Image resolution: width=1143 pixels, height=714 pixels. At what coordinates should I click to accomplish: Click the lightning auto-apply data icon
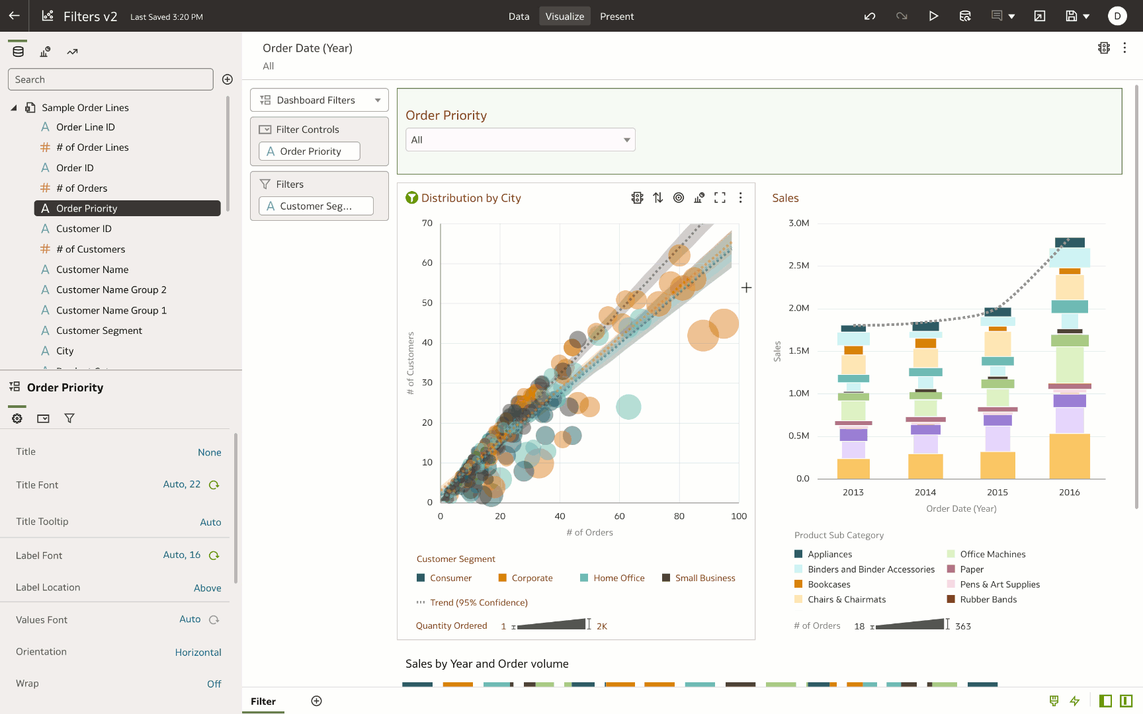pos(1075,701)
